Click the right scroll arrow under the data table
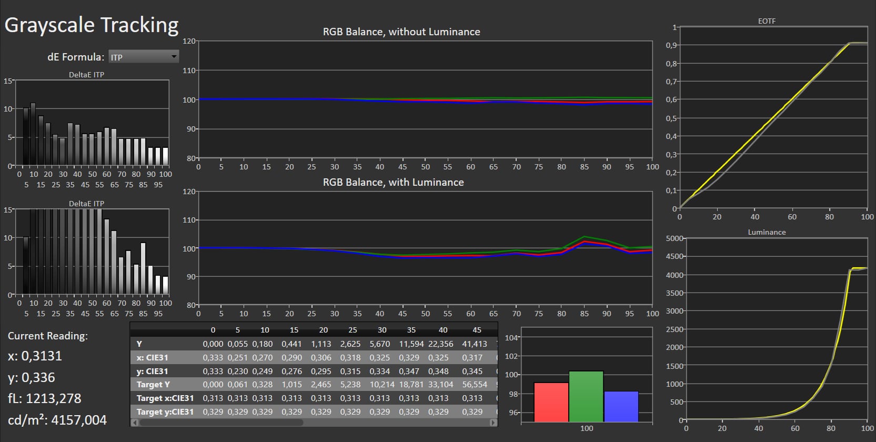The width and height of the screenshot is (876, 442). pyautogui.click(x=493, y=423)
